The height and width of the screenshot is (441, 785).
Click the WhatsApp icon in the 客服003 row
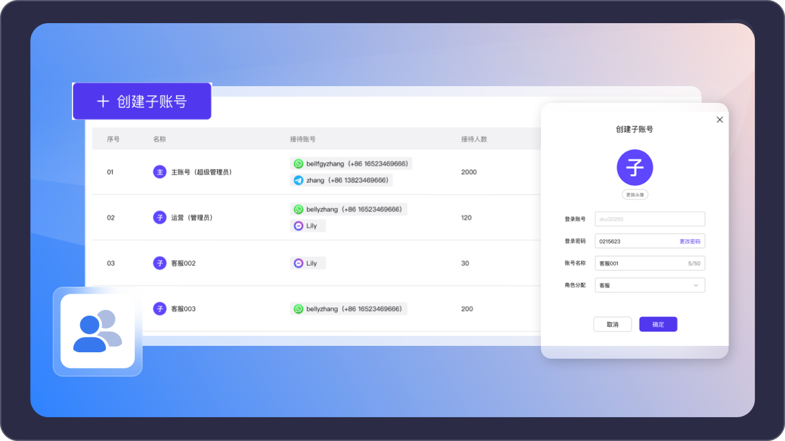pos(298,309)
